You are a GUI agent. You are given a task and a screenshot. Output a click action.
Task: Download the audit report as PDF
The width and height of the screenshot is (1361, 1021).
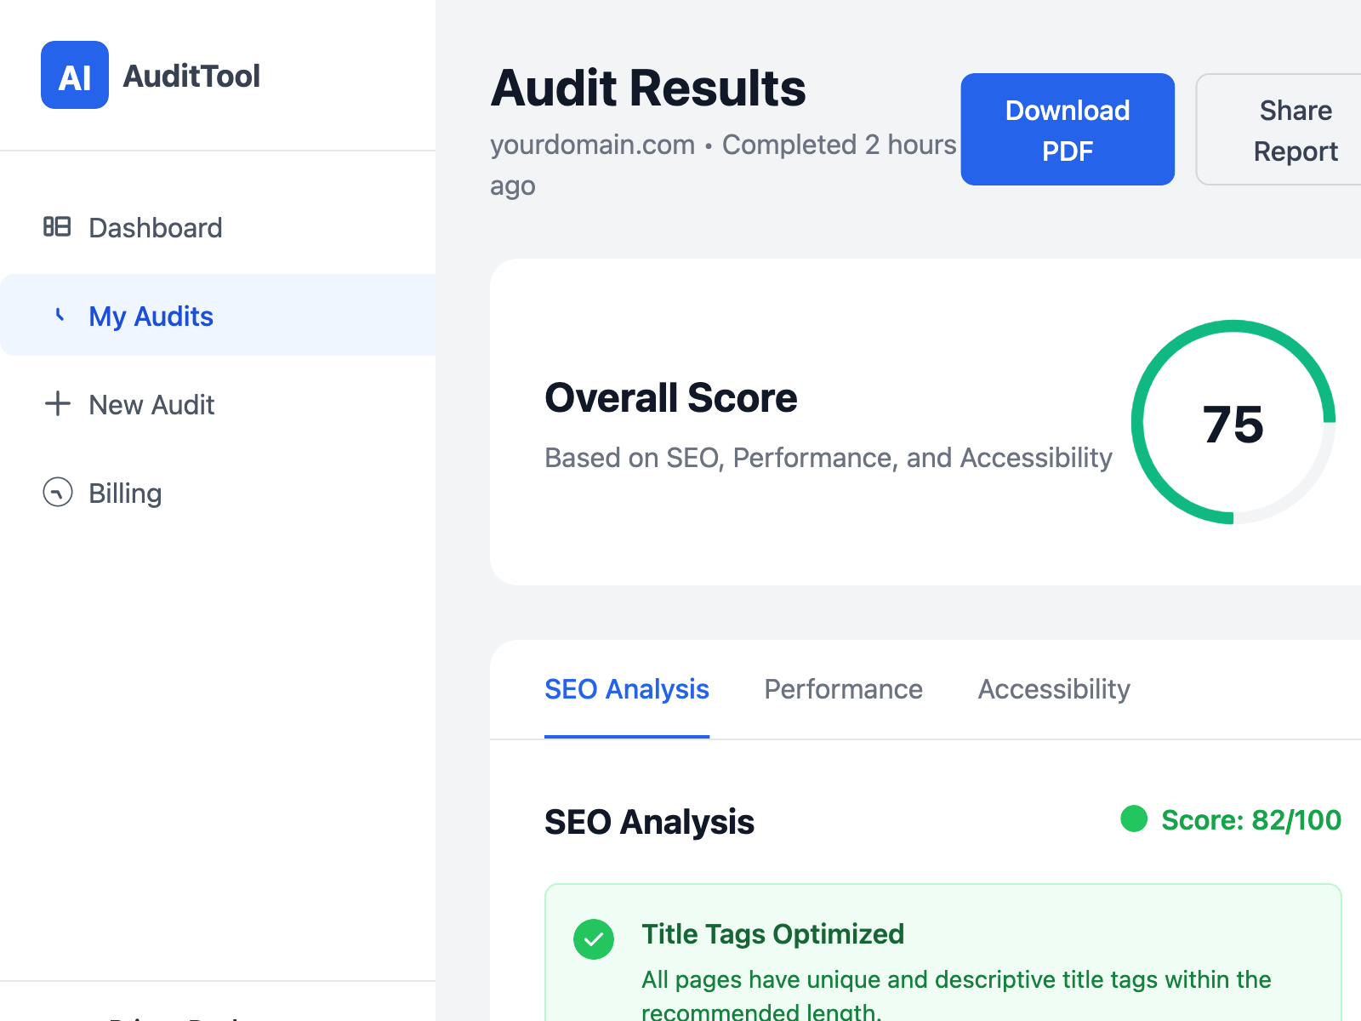tap(1068, 129)
